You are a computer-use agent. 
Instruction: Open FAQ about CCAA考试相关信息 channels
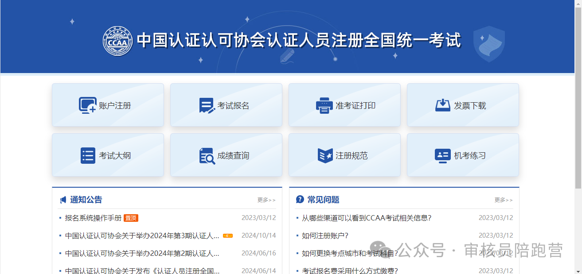click(x=367, y=218)
